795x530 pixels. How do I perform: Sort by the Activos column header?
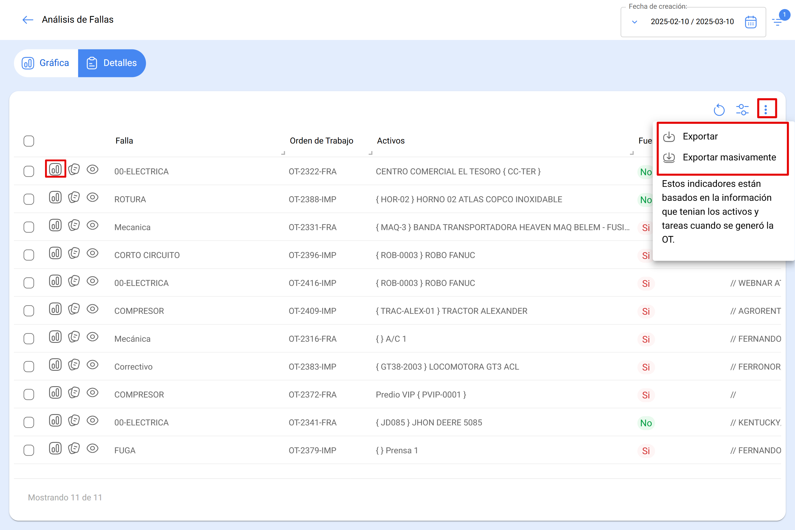pyautogui.click(x=391, y=141)
